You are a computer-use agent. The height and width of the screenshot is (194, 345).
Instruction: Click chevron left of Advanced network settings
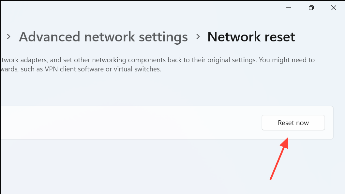8,37
